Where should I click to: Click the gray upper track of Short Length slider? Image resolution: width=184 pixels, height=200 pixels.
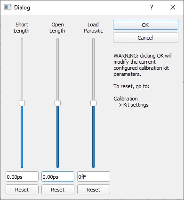[x=22, y=69]
